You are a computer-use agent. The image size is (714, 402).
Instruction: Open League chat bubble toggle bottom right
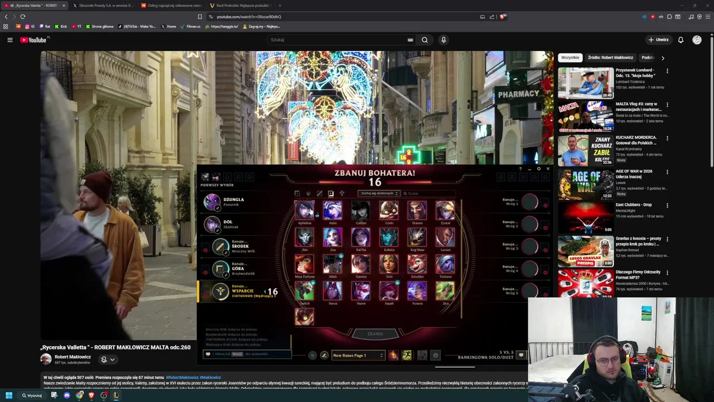521,355
